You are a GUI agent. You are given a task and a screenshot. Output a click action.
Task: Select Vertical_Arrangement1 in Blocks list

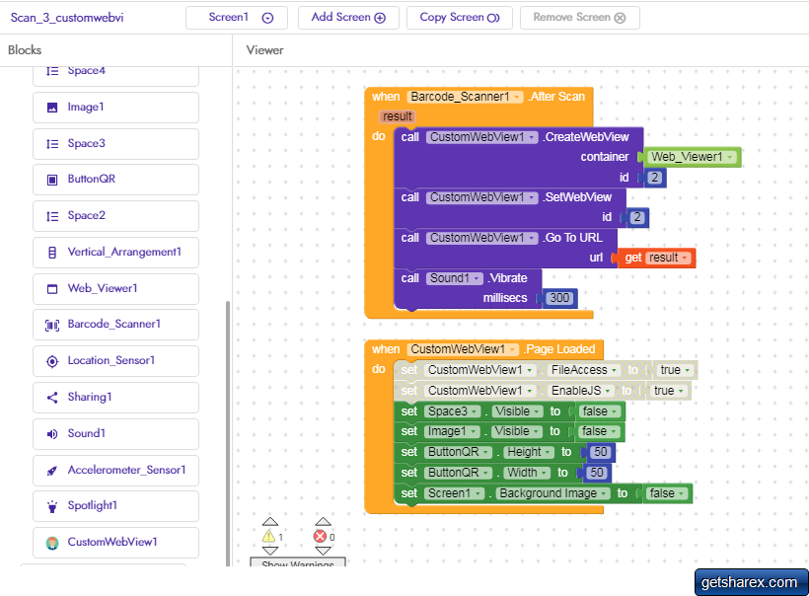(115, 253)
